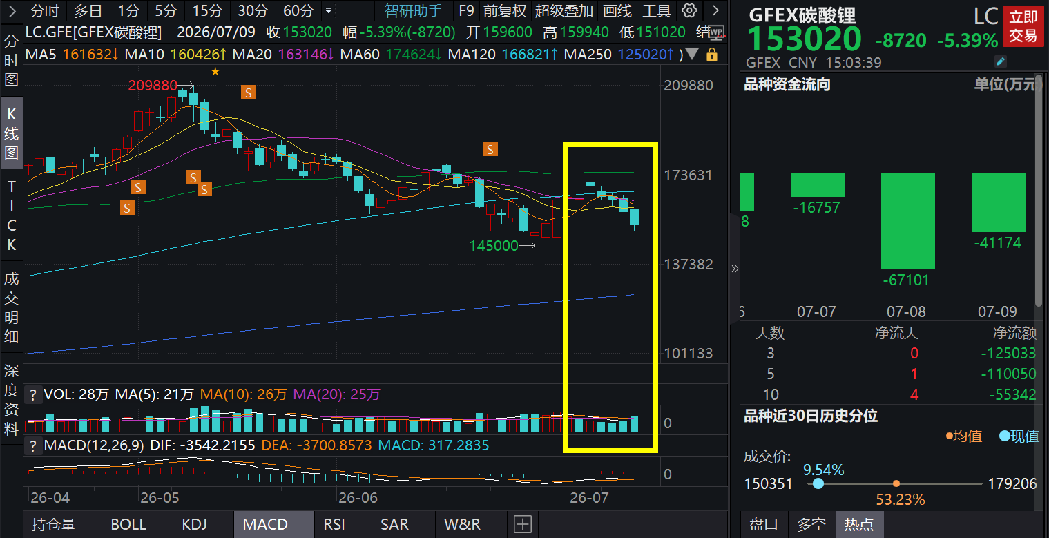This screenshot has height=538, width=1049.
Task: Select the 15分 timeframe tab
Action: [206, 10]
